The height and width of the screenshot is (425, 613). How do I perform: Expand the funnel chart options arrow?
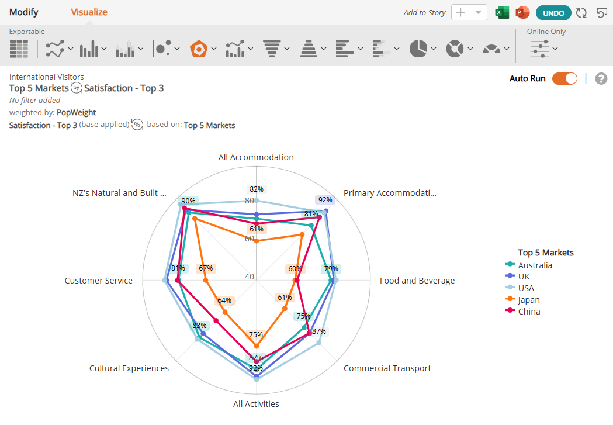click(x=287, y=49)
